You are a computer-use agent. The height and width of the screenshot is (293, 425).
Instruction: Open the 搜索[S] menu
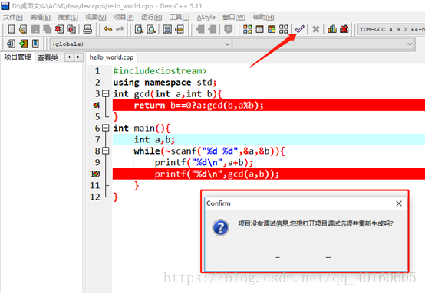68,18
